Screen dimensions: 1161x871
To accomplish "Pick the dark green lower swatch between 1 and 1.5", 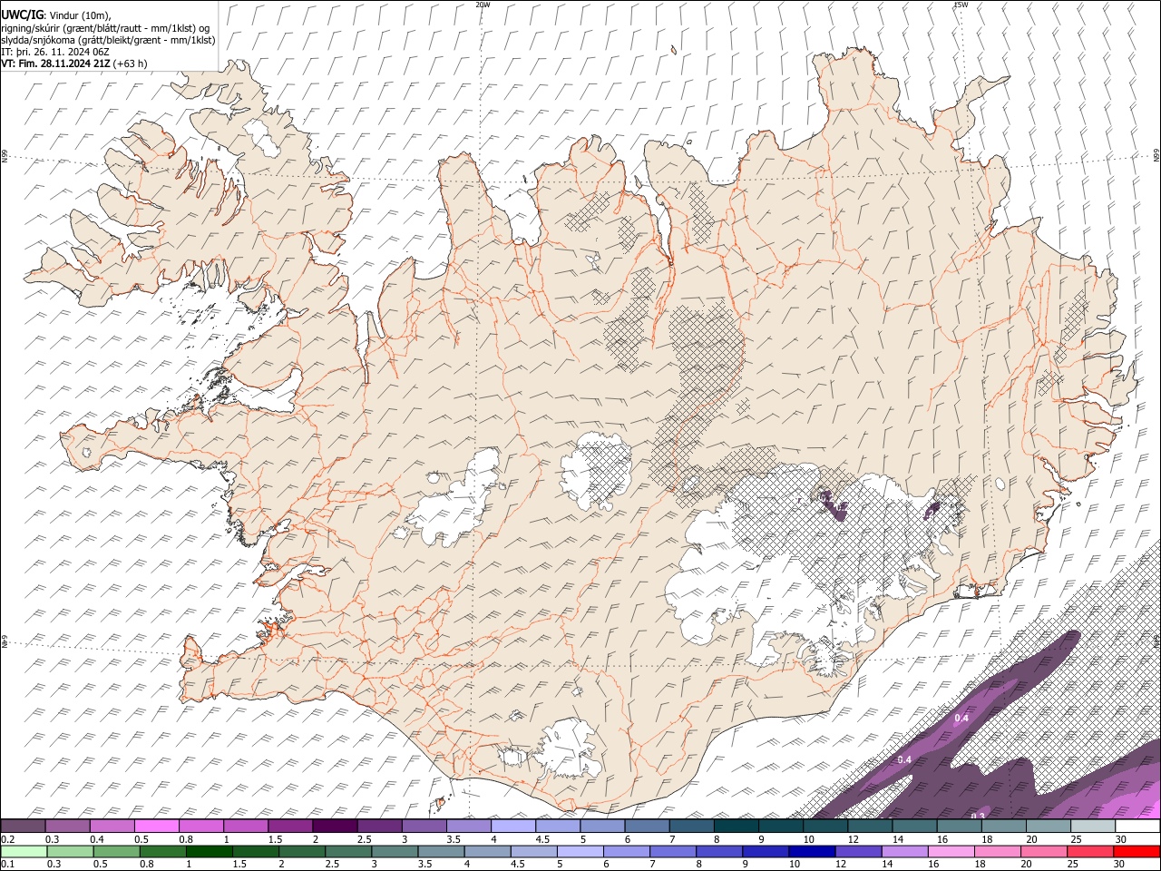I will (210, 851).
